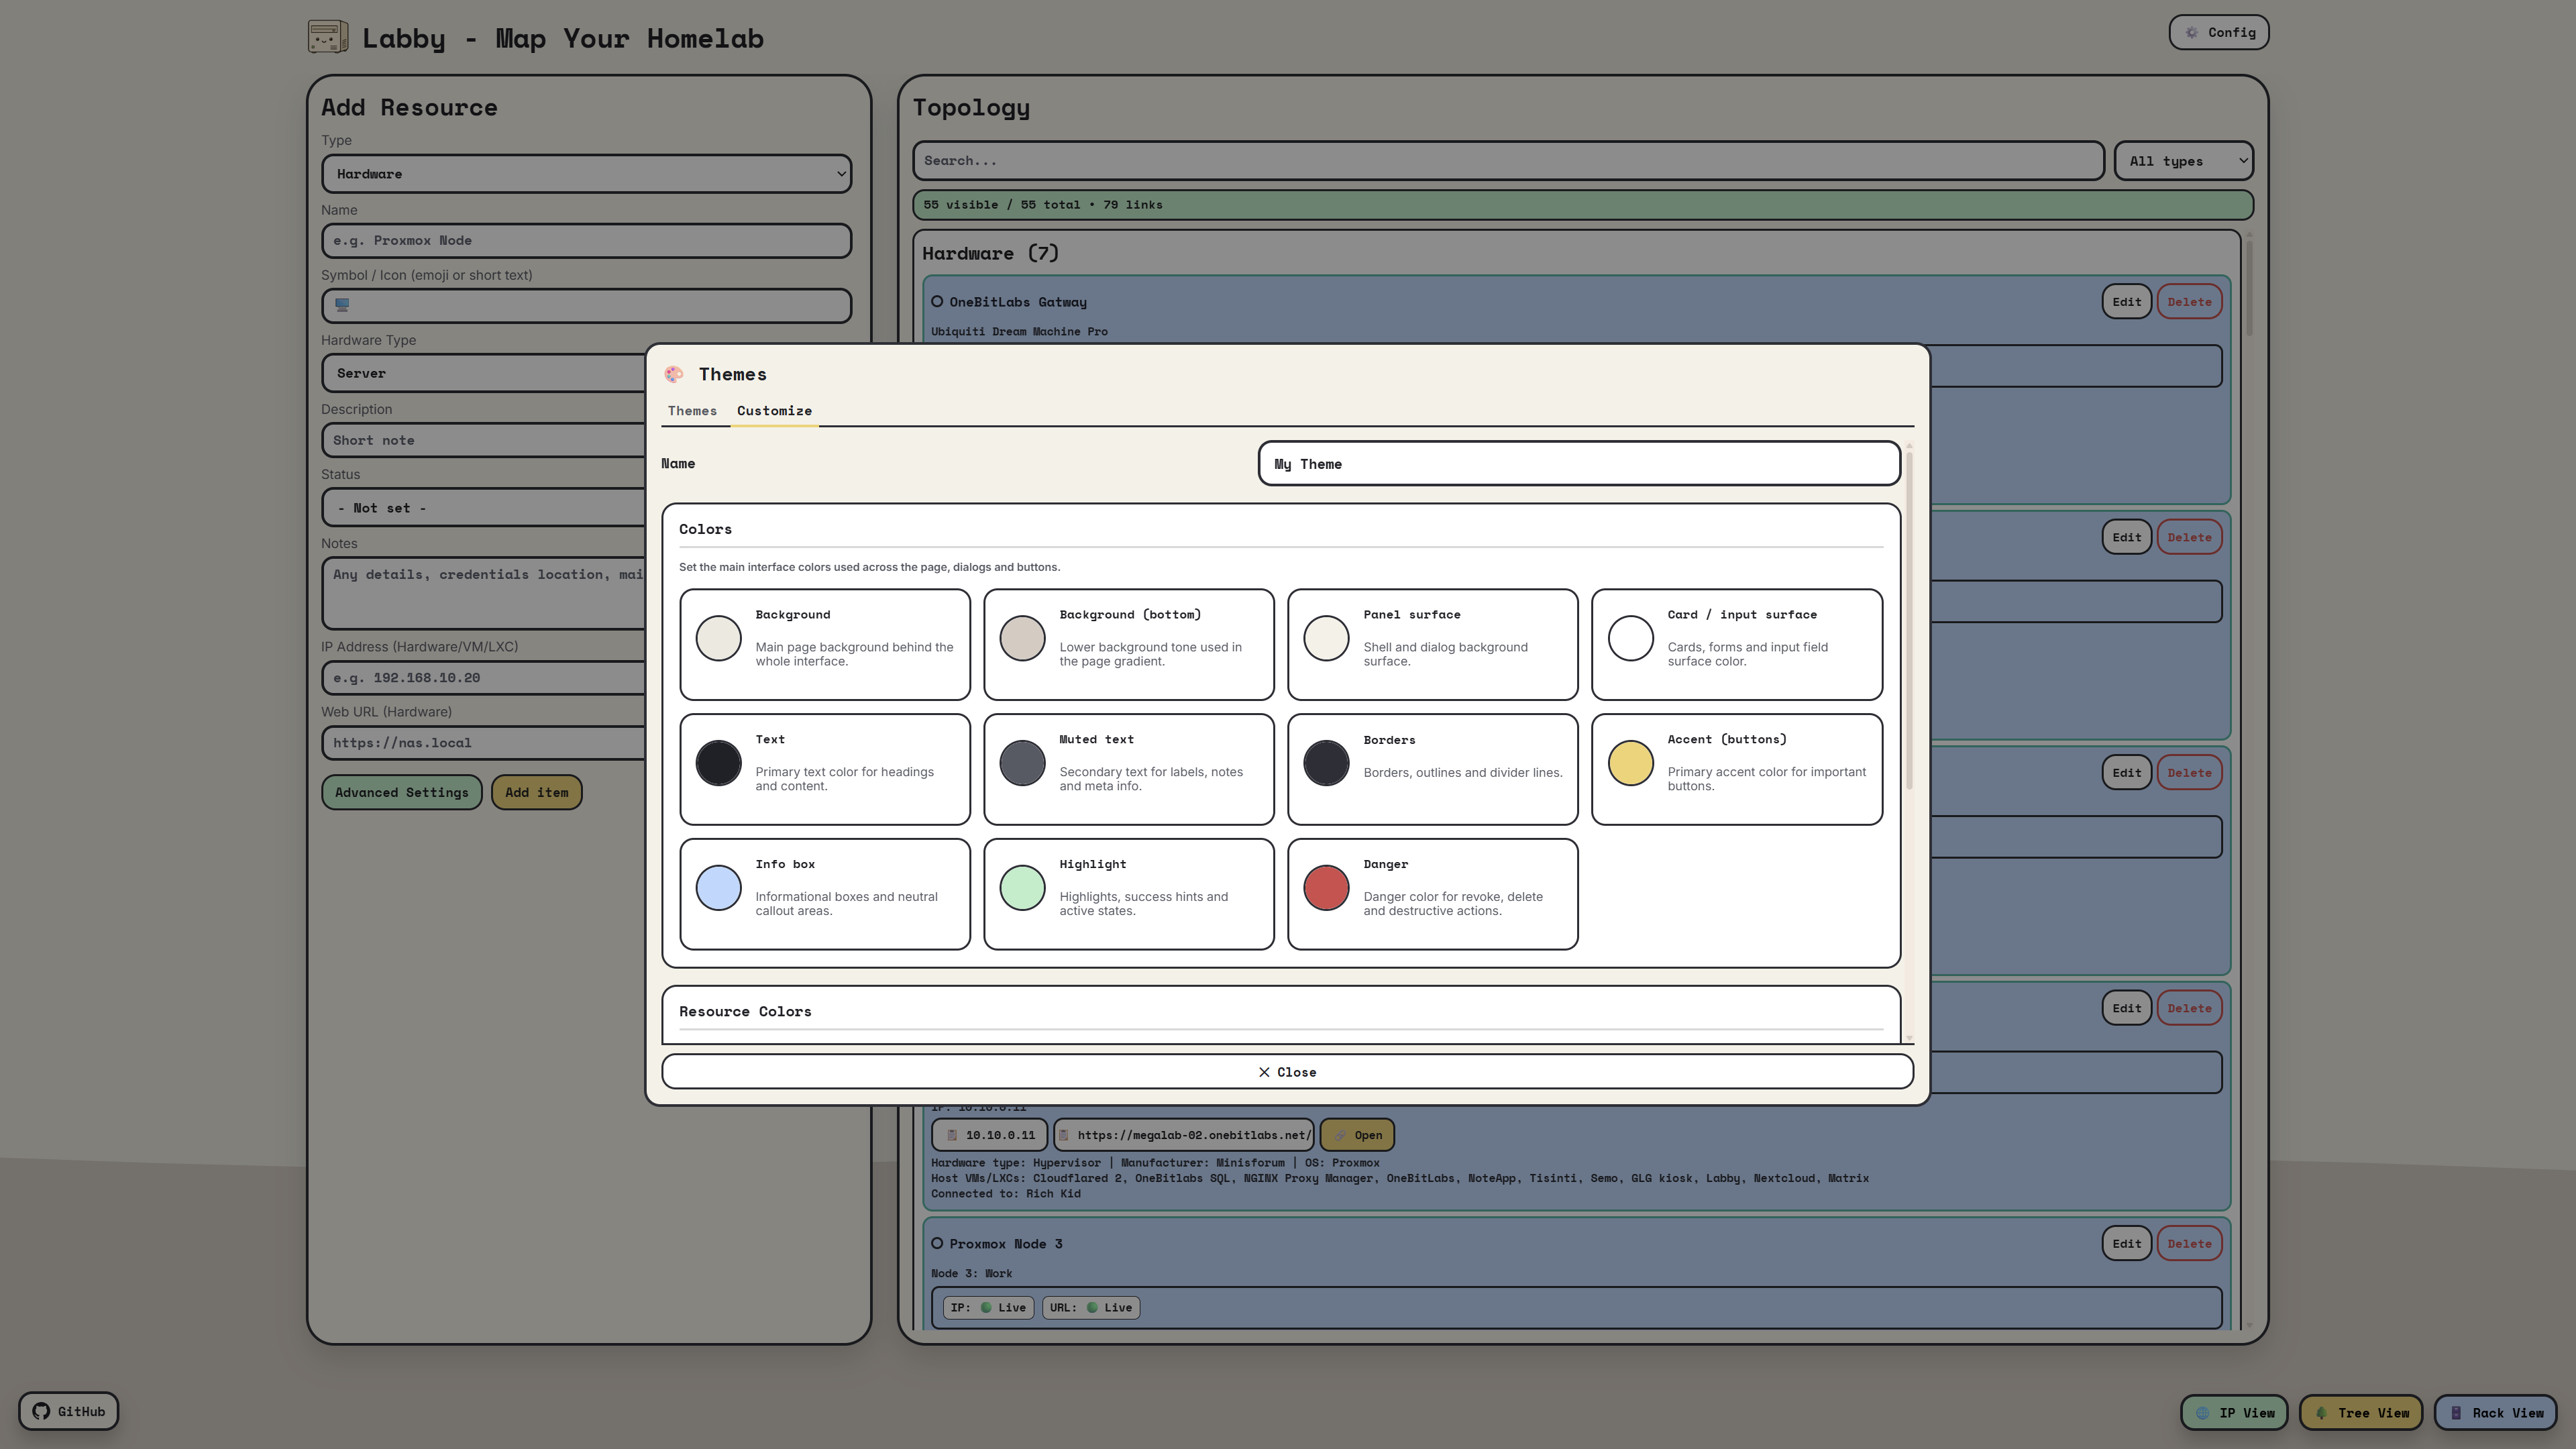This screenshot has height=1449, width=2576.
Task: Click the Labby logo icon
Action: tap(328, 37)
